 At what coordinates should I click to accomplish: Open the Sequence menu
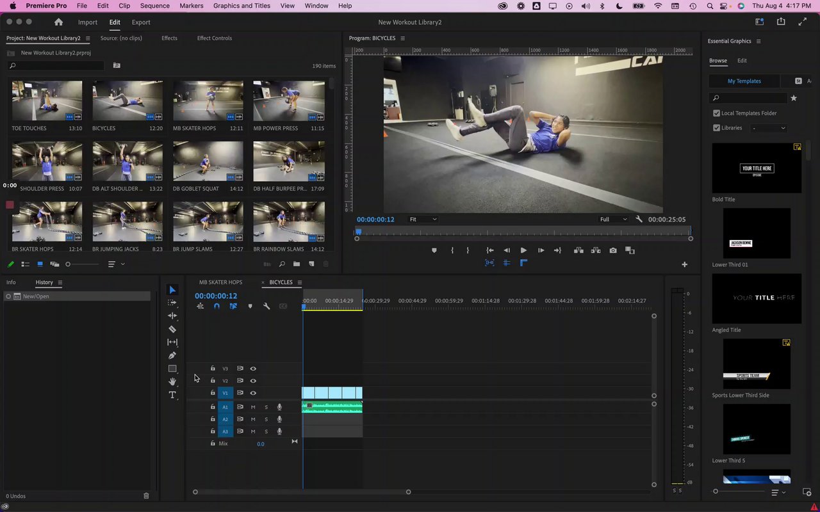click(x=154, y=6)
